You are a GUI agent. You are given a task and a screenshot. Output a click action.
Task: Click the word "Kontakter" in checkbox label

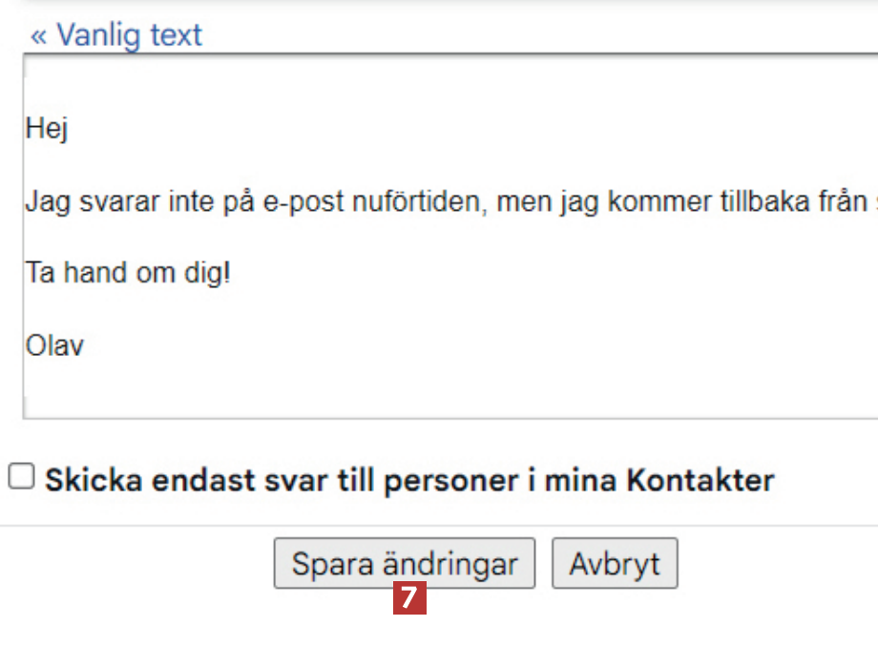point(700,480)
